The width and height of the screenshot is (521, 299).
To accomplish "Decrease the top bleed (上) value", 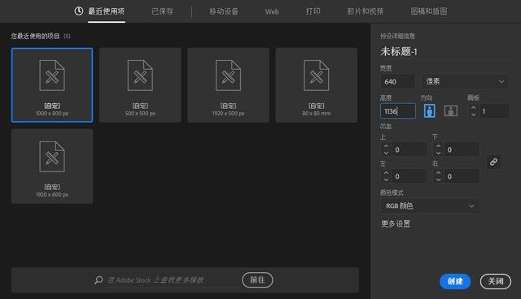I will [386, 153].
